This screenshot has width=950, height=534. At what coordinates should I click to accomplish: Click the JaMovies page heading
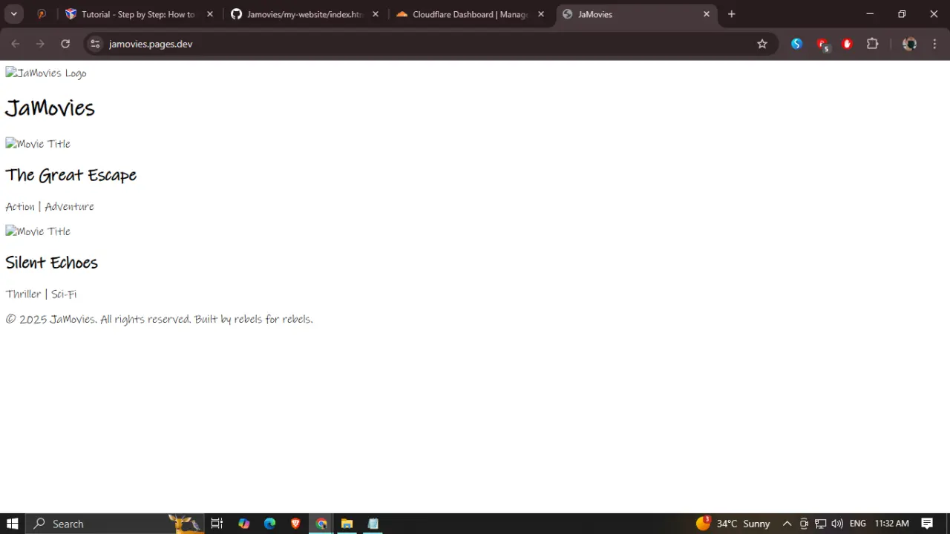(x=50, y=108)
